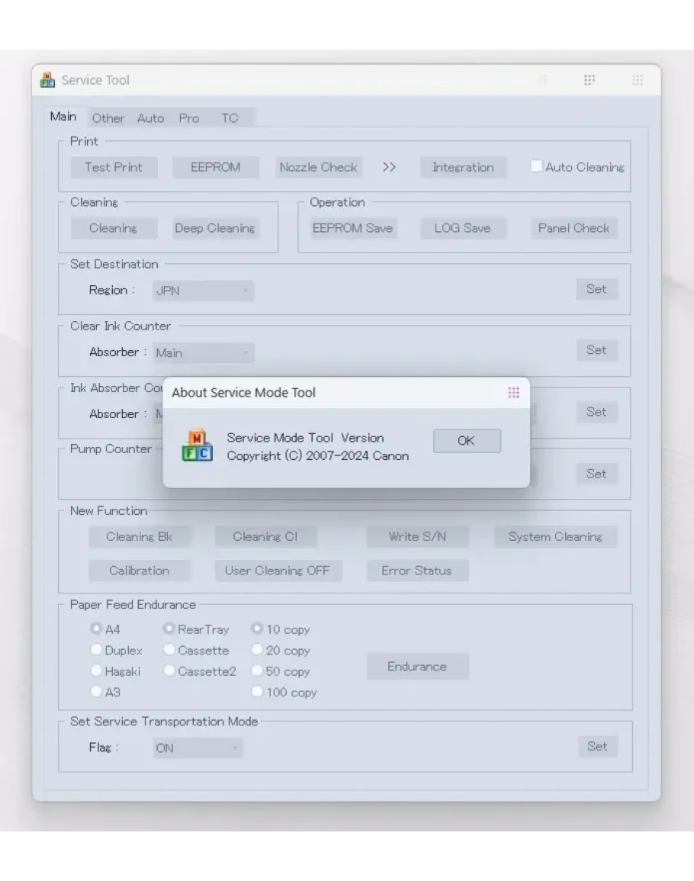
Task: Open the Pro tab
Action: click(x=188, y=118)
